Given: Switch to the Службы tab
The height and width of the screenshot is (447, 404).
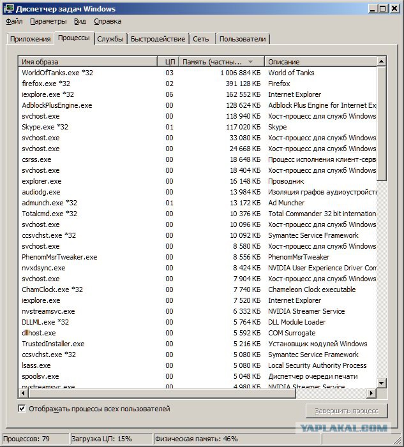Looking at the screenshot, I should pos(110,39).
